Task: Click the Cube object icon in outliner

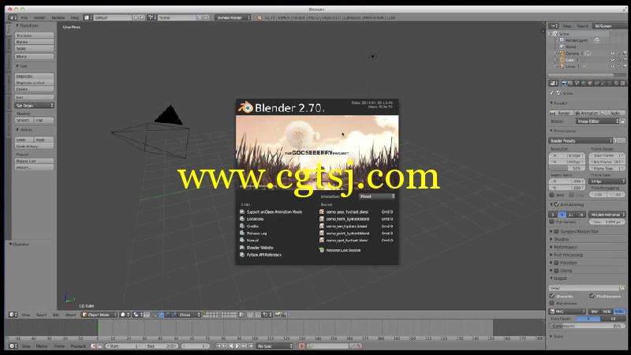Action: (562, 60)
